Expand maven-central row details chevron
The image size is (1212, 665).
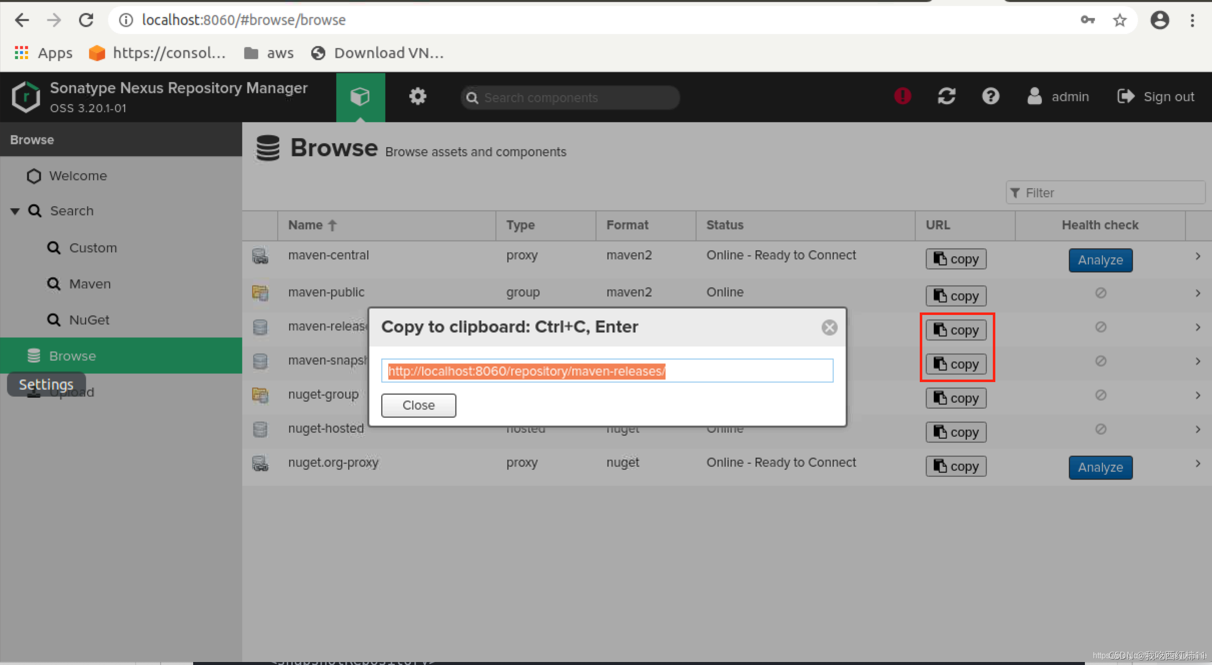coord(1198,256)
